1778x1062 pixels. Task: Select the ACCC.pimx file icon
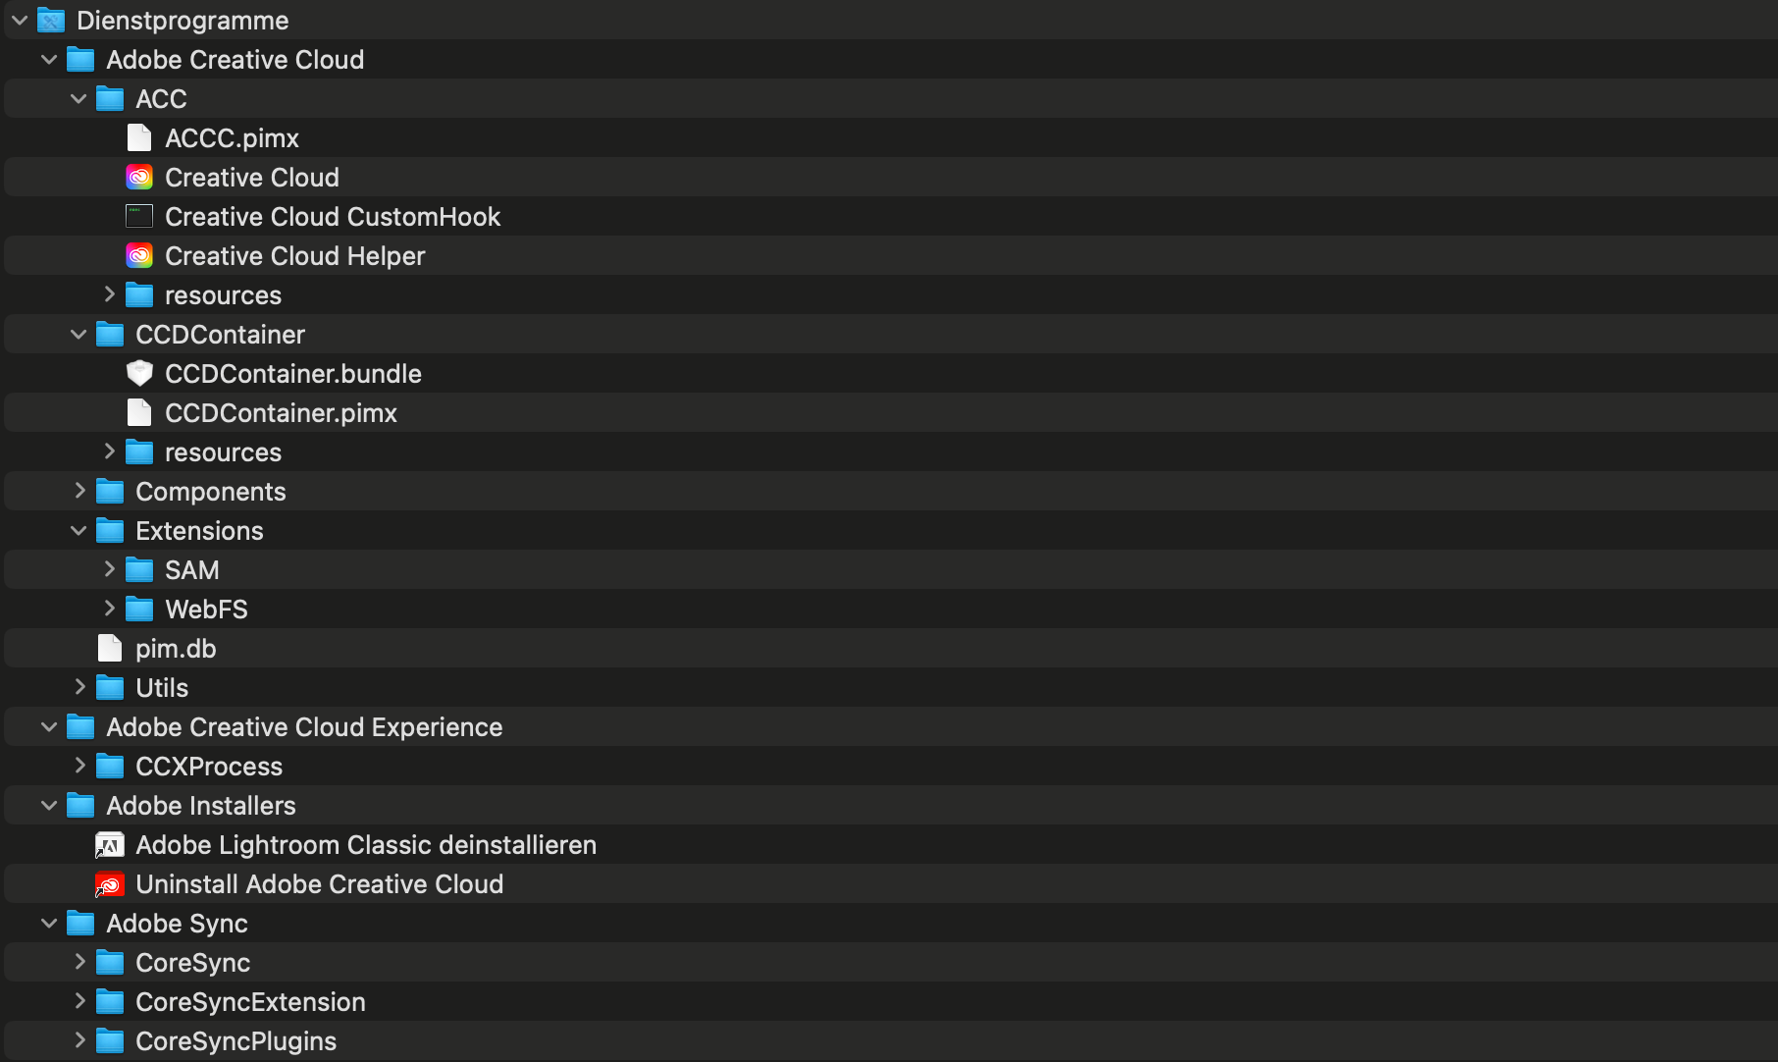[x=139, y=137]
